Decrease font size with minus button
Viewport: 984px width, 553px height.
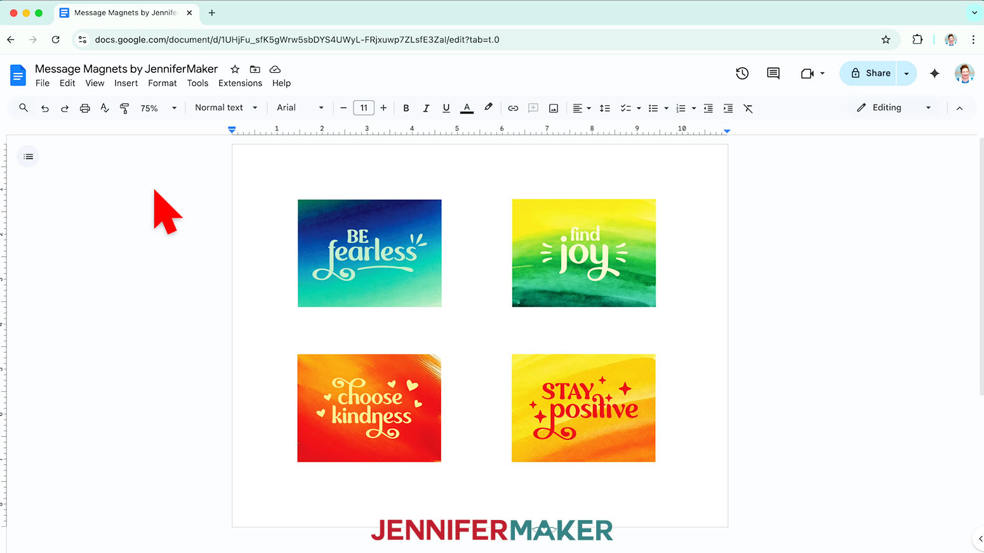(343, 108)
